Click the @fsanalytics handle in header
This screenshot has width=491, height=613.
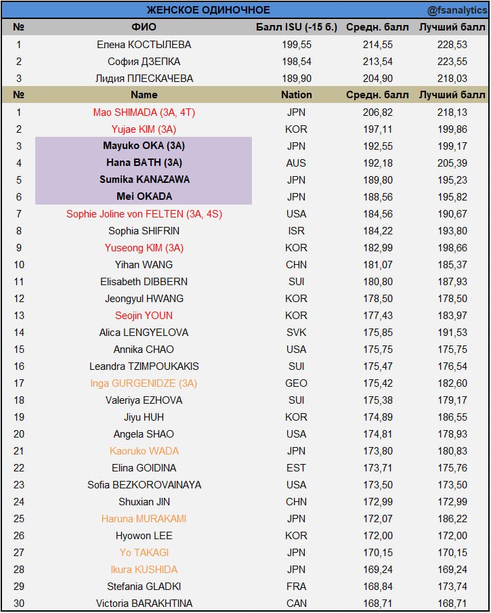pyautogui.click(x=457, y=11)
